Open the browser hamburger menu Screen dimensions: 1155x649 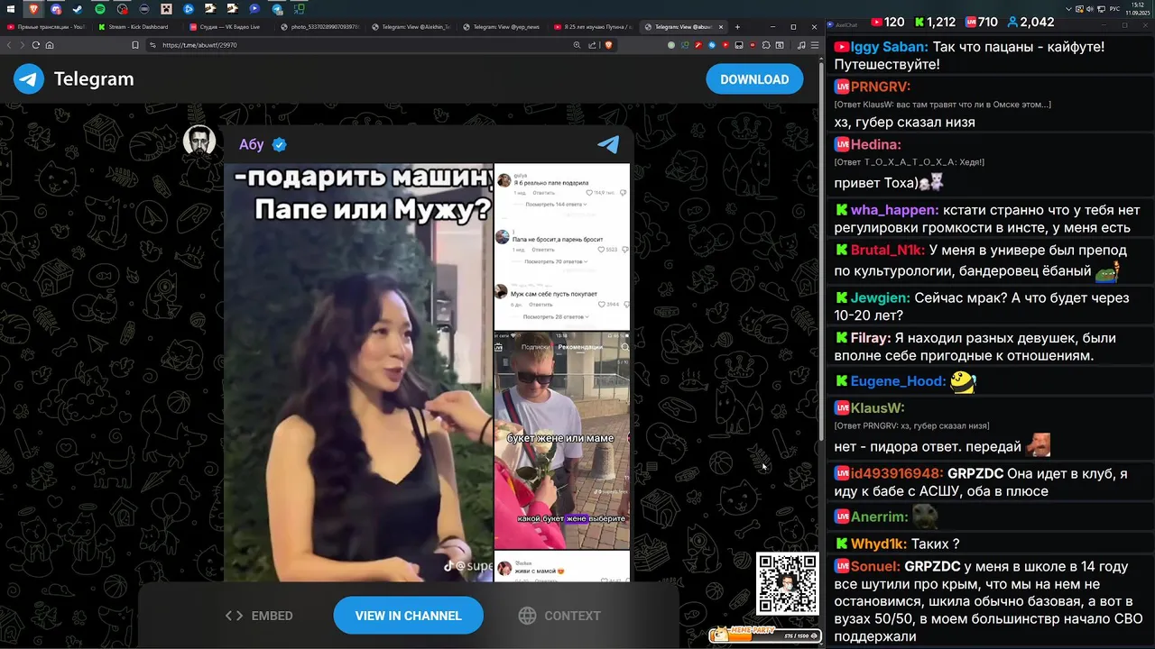pyautogui.click(x=815, y=45)
